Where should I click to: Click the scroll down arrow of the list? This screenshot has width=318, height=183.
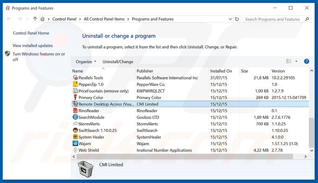312,150
